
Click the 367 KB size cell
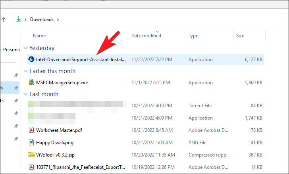255,155
